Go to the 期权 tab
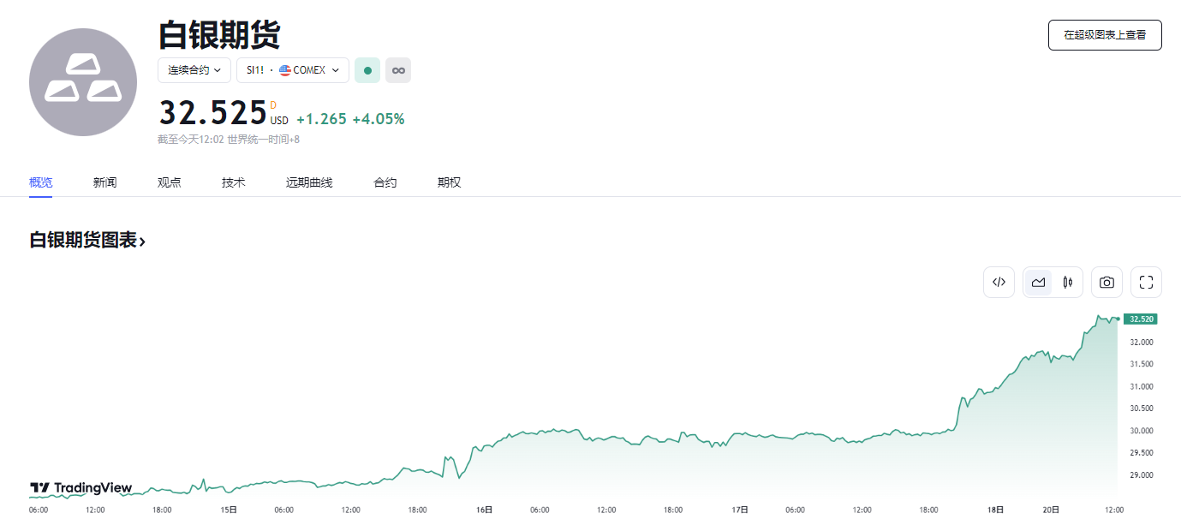 [449, 182]
